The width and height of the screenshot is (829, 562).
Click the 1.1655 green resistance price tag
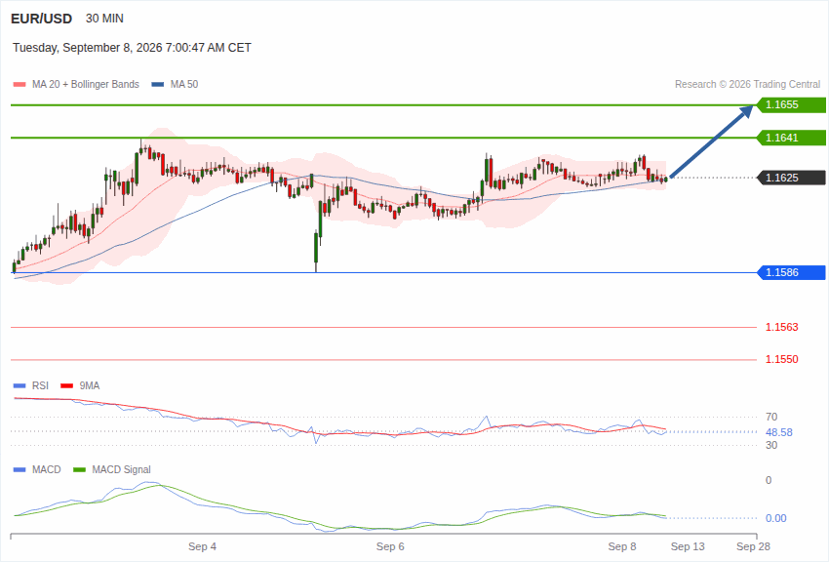[x=792, y=104]
